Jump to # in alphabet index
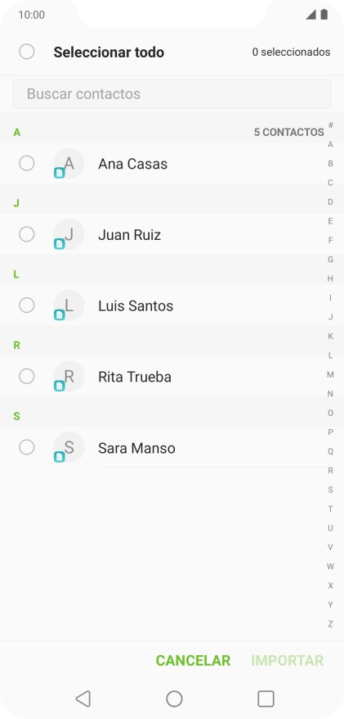The width and height of the screenshot is (344, 719). tap(330, 124)
